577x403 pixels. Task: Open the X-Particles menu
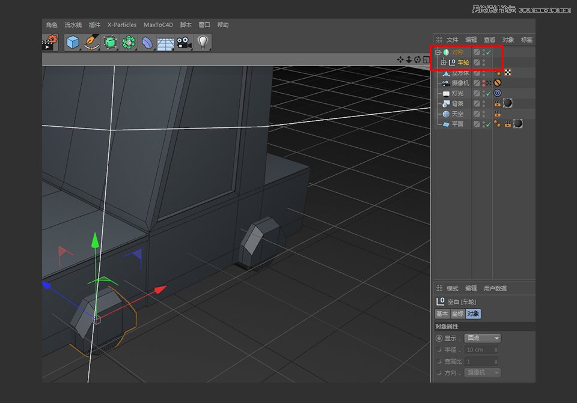point(121,25)
